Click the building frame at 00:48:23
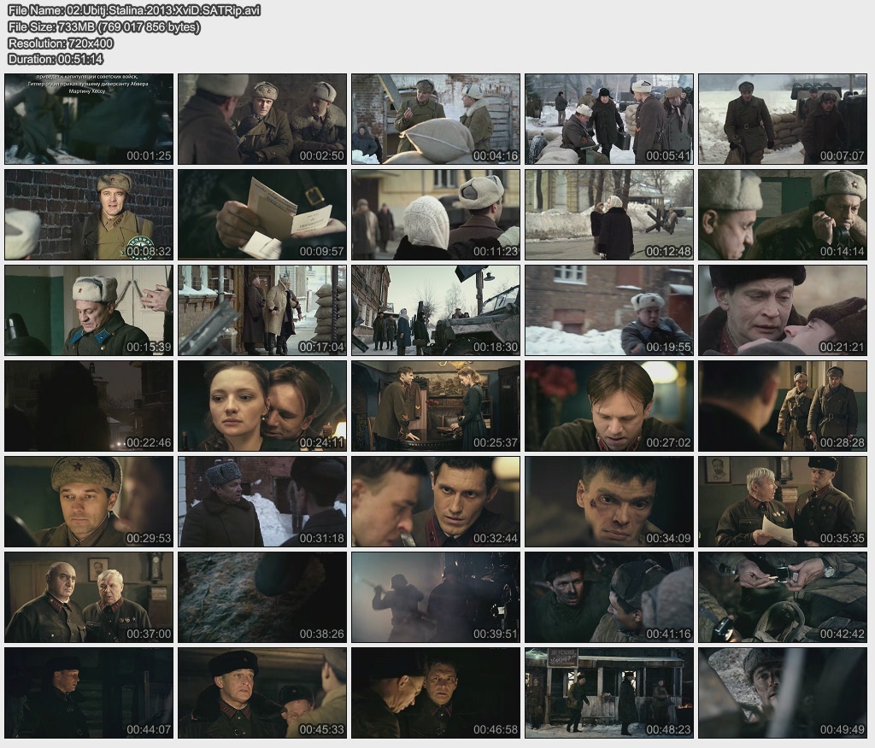The width and height of the screenshot is (875, 748). click(x=608, y=692)
